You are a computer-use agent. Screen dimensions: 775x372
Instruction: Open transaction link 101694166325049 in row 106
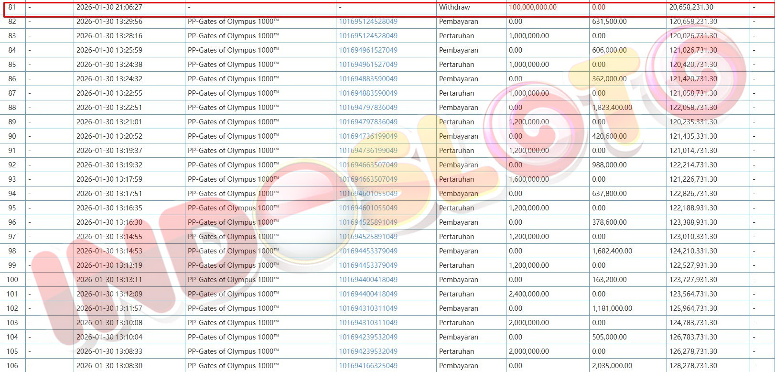click(x=368, y=366)
